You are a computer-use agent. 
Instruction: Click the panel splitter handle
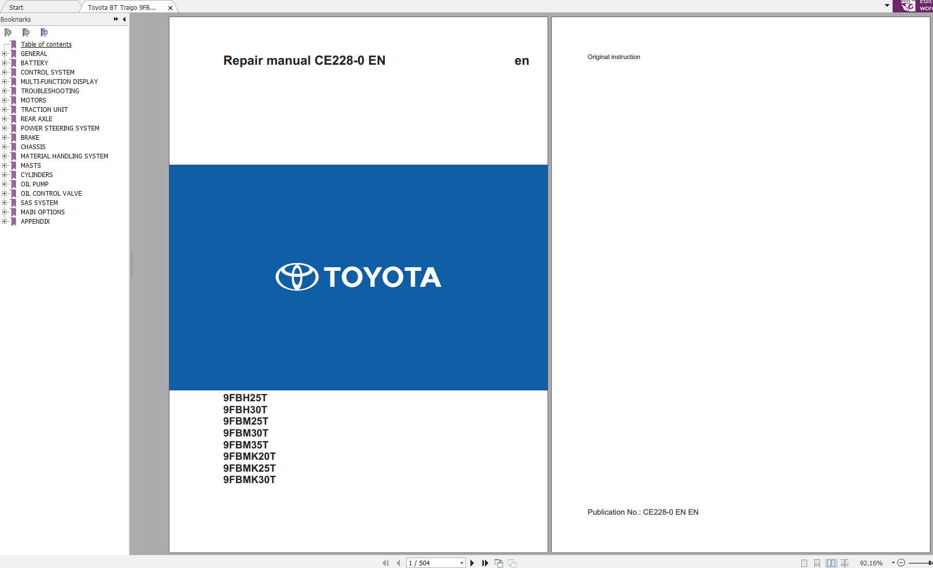tap(132, 265)
